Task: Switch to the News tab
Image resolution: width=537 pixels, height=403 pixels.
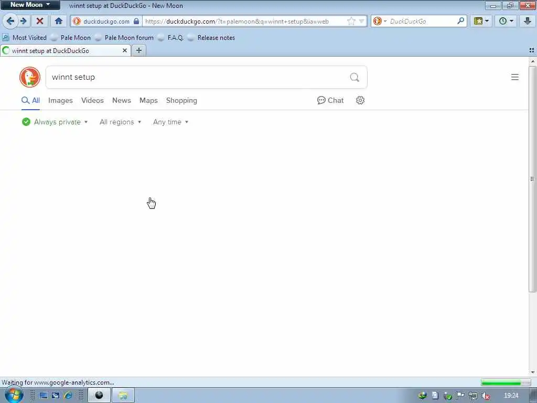Action: [122, 100]
